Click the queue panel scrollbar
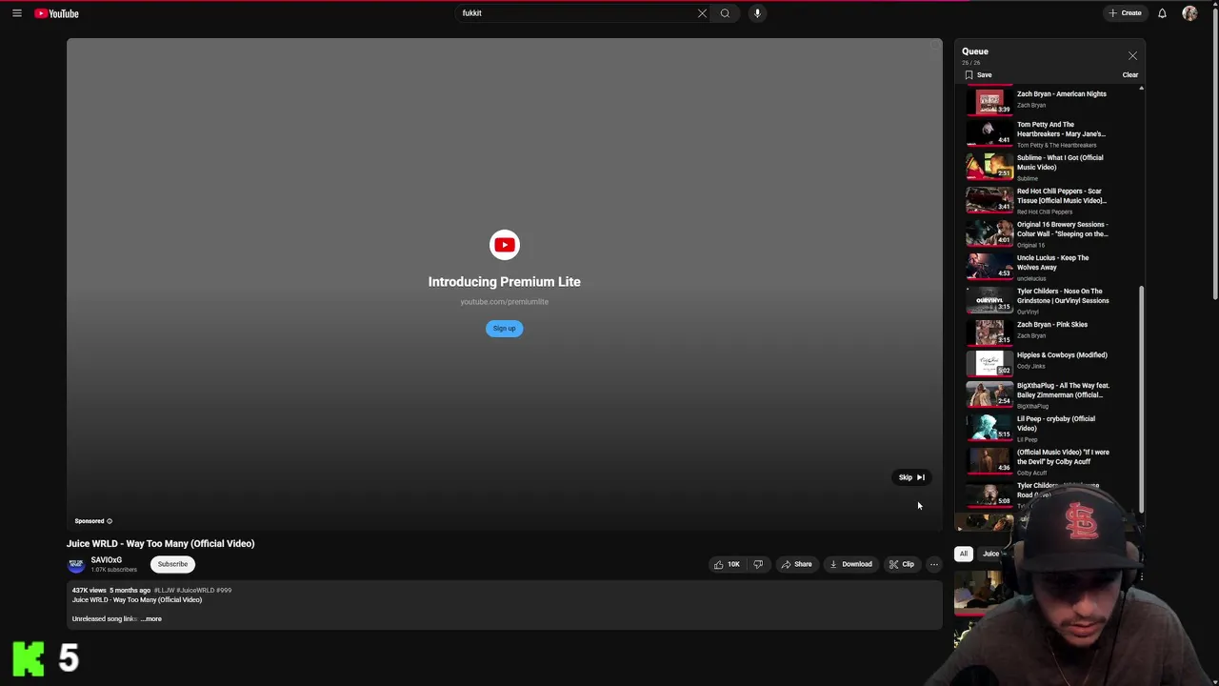Screen dimensions: 1219x686 pos(1141,400)
